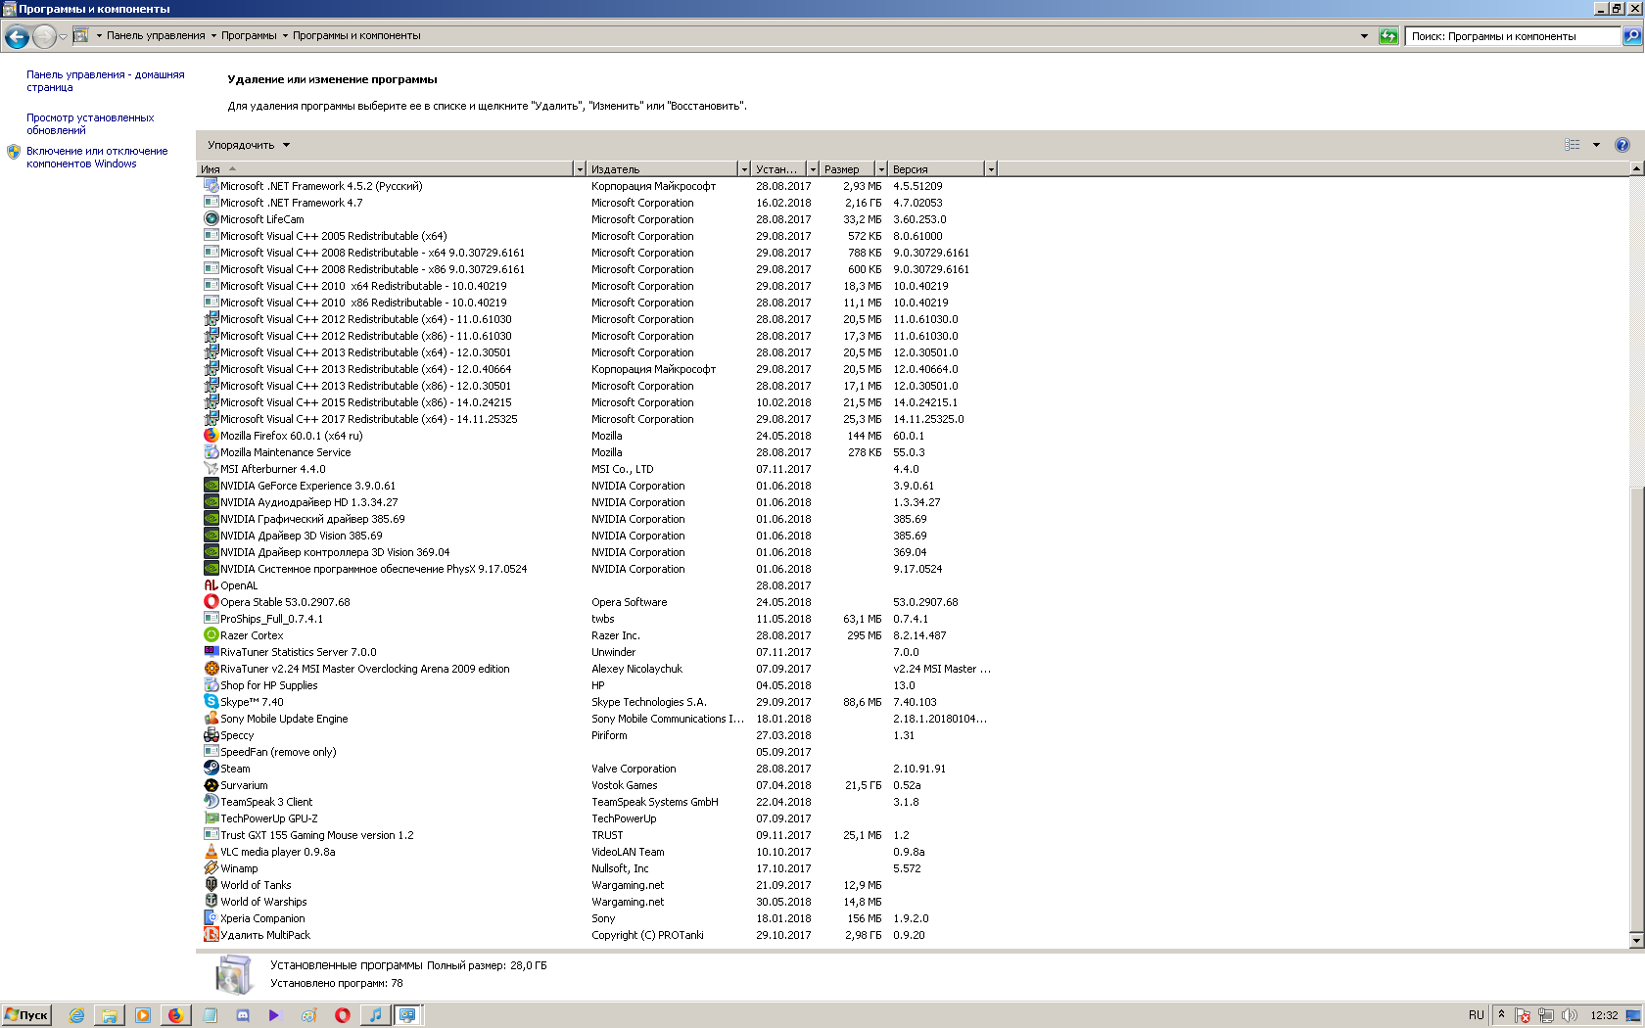Open Просмотр установленных обновлений link

pos(90,124)
